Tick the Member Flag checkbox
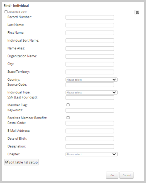Screen dimensions: 146x183 click(68, 105)
